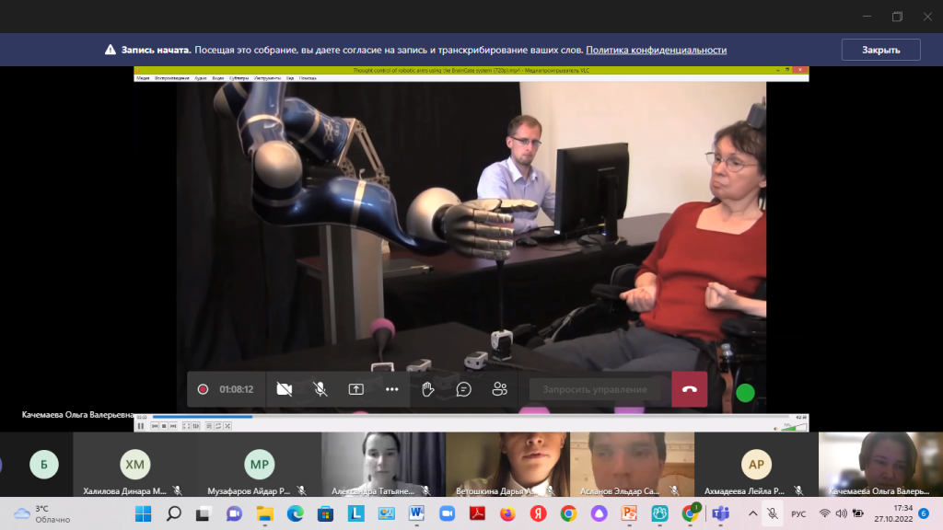Open Yandex app from taskbar
Image resolution: width=943 pixels, height=530 pixels.
point(538,513)
